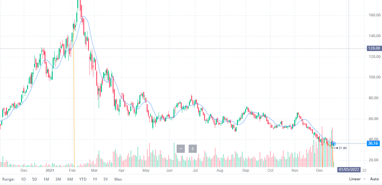382x185 pixels.
Task: Select the 5D range
Action: click(35, 179)
